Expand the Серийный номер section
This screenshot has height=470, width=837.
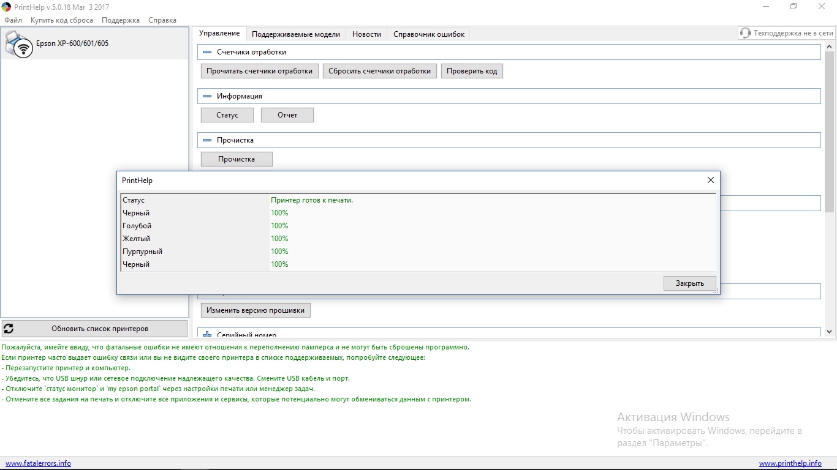point(206,335)
